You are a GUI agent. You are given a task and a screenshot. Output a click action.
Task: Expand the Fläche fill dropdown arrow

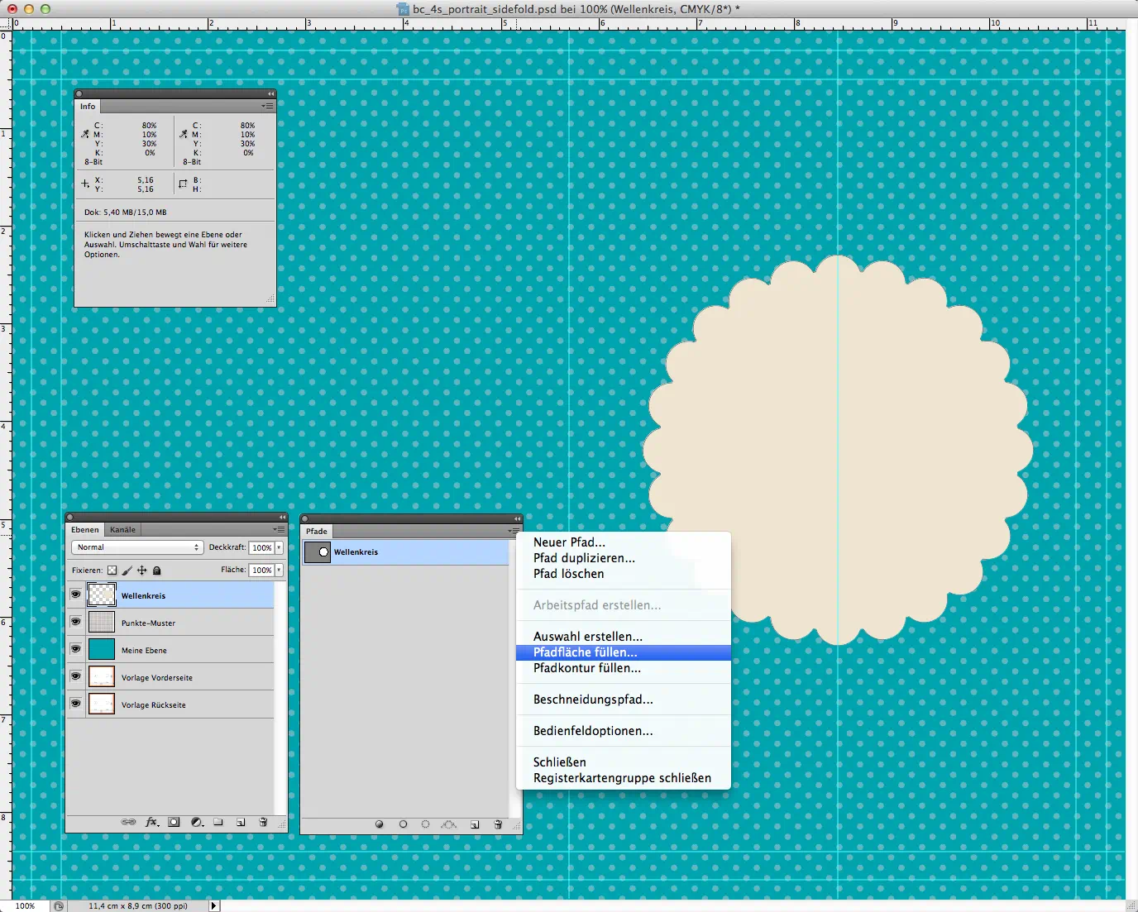tap(280, 570)
